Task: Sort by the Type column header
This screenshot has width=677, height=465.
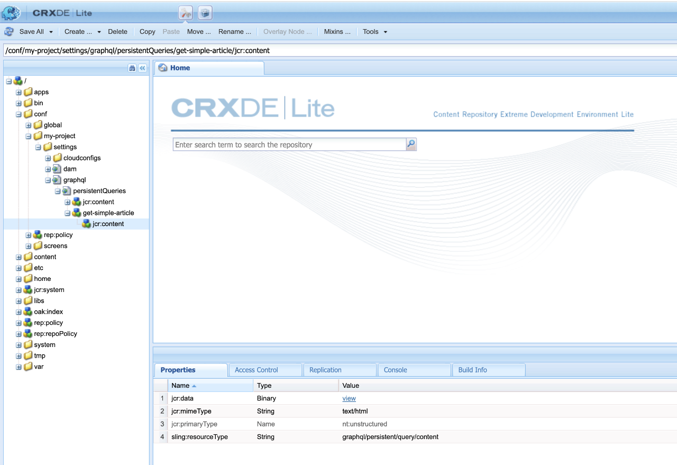Action: tap(296, 386)
